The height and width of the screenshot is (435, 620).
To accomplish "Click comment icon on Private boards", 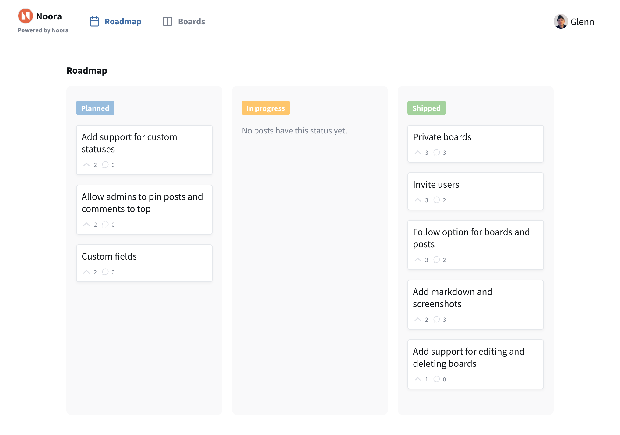I will click(x=436, y=153).
